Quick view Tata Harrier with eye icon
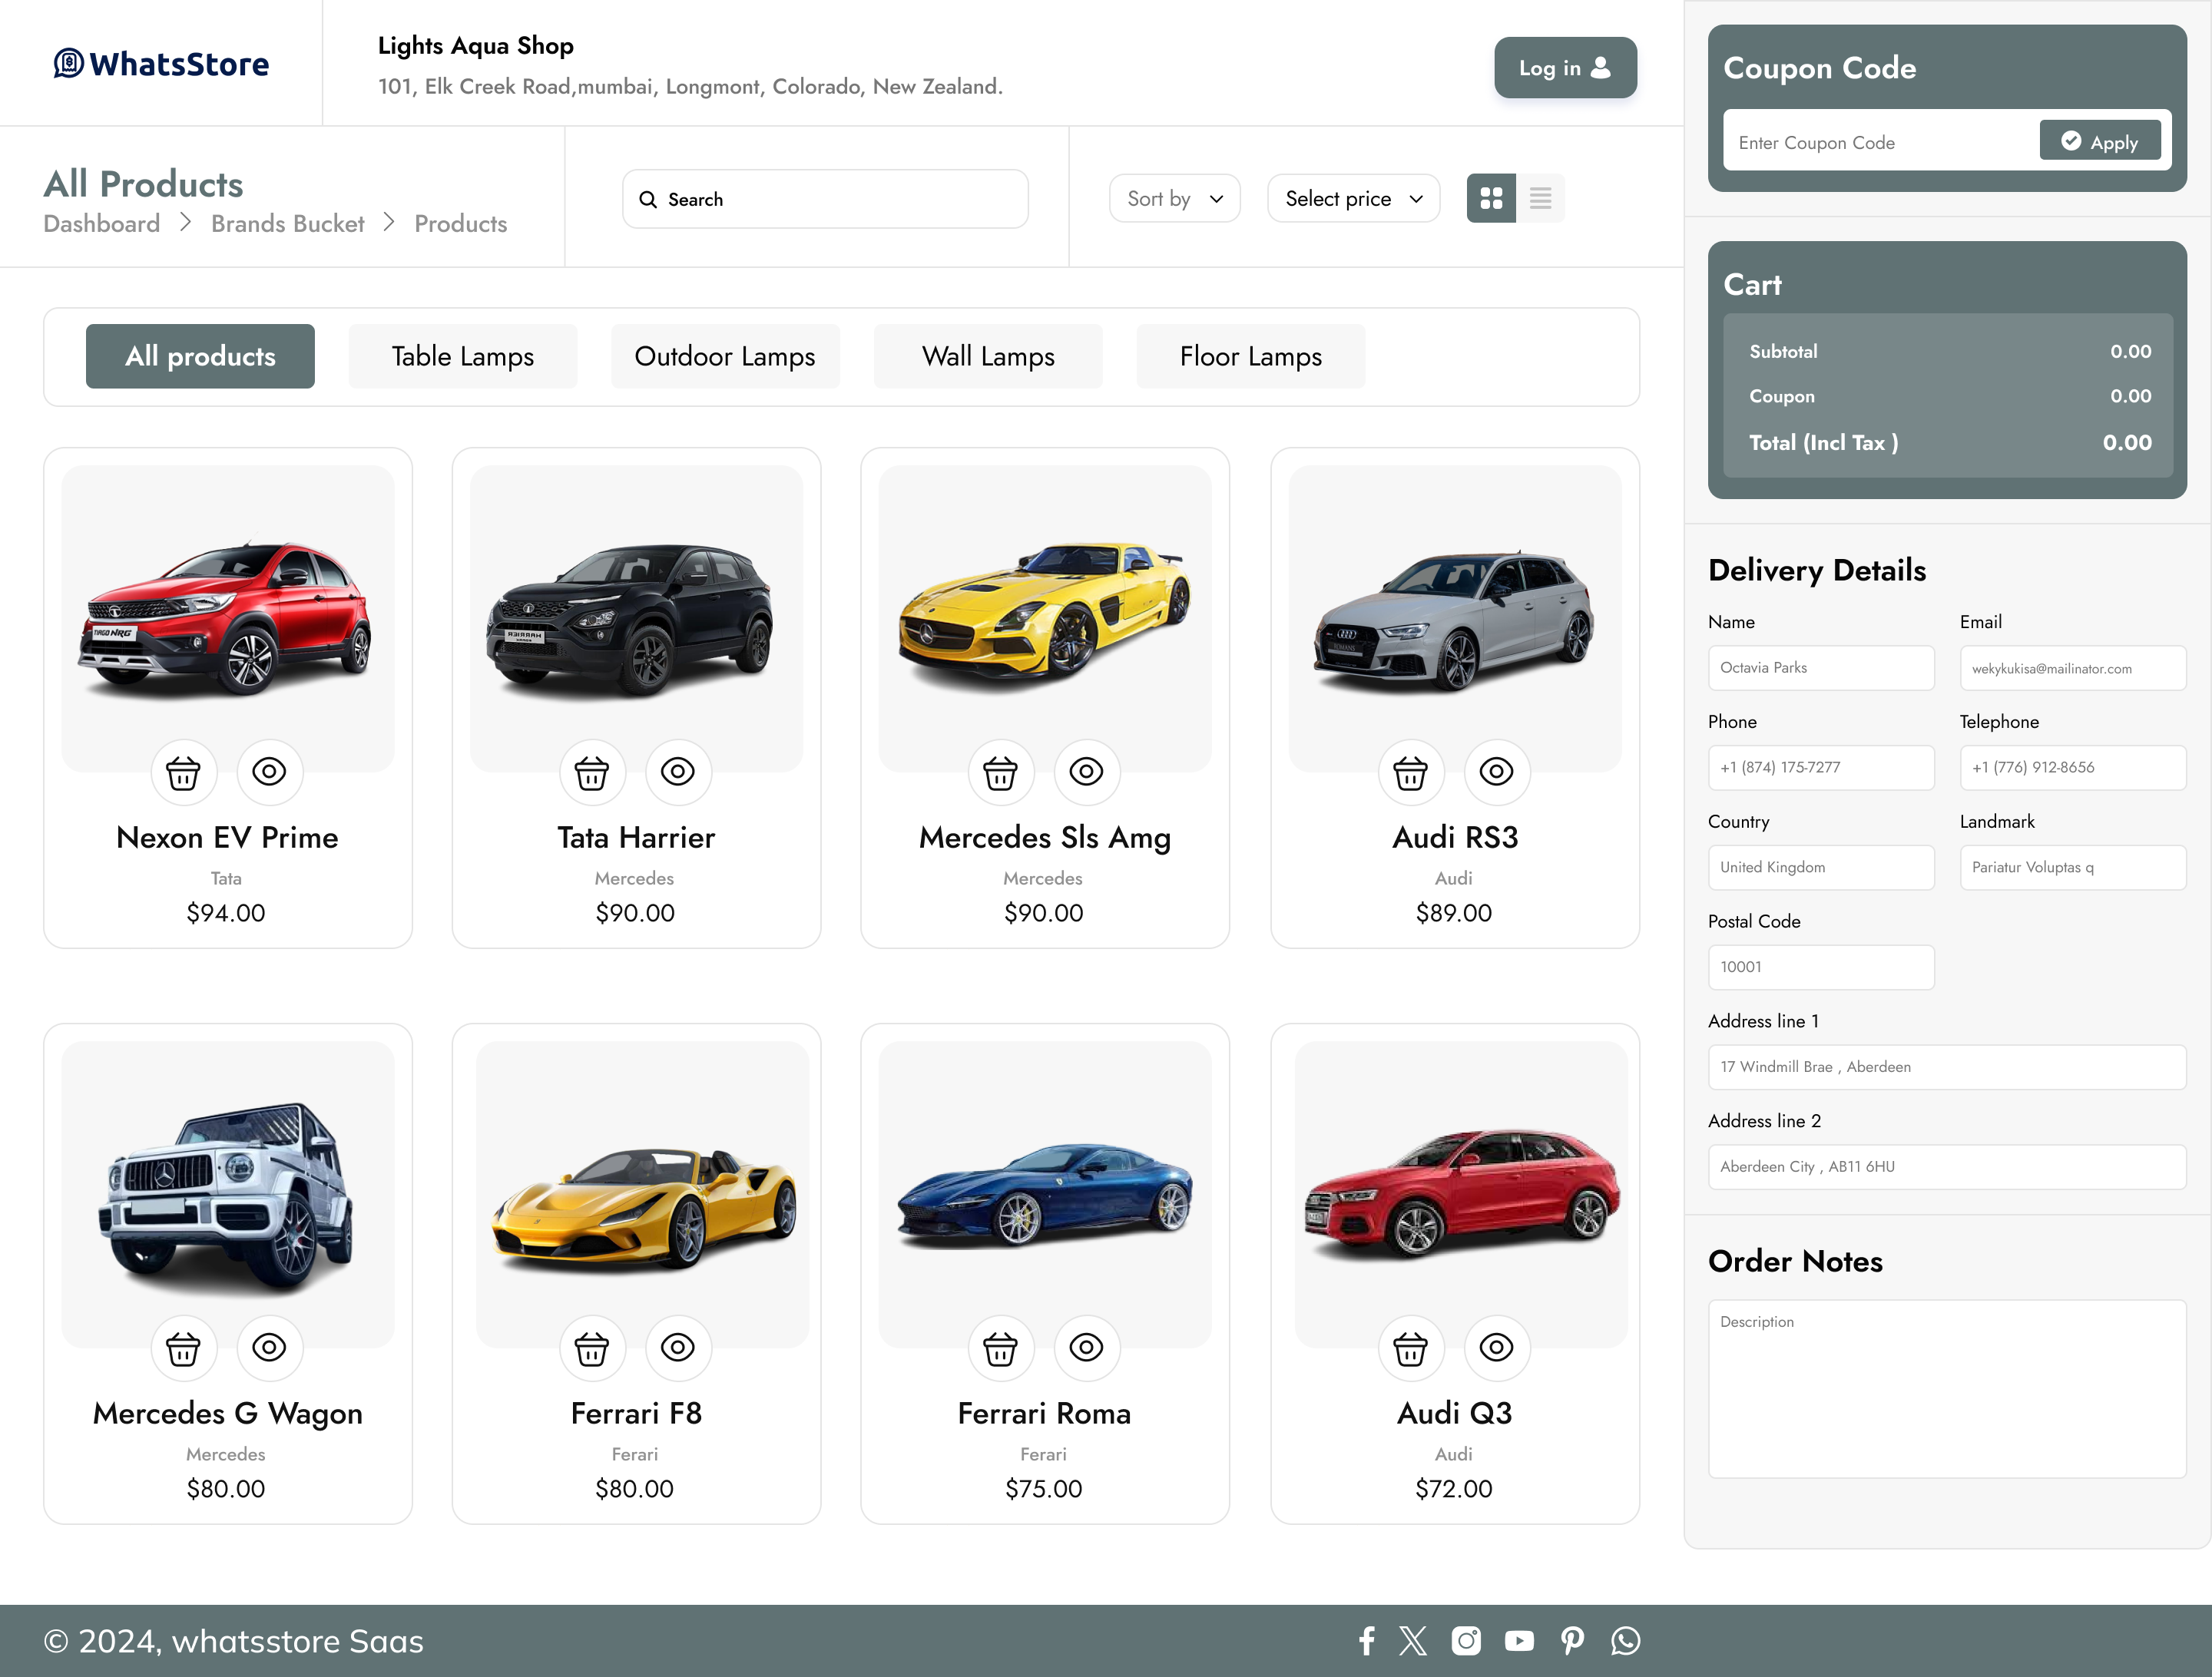2212x1677 pixels. 678,772
